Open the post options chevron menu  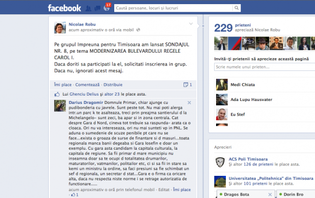[191, 24]
